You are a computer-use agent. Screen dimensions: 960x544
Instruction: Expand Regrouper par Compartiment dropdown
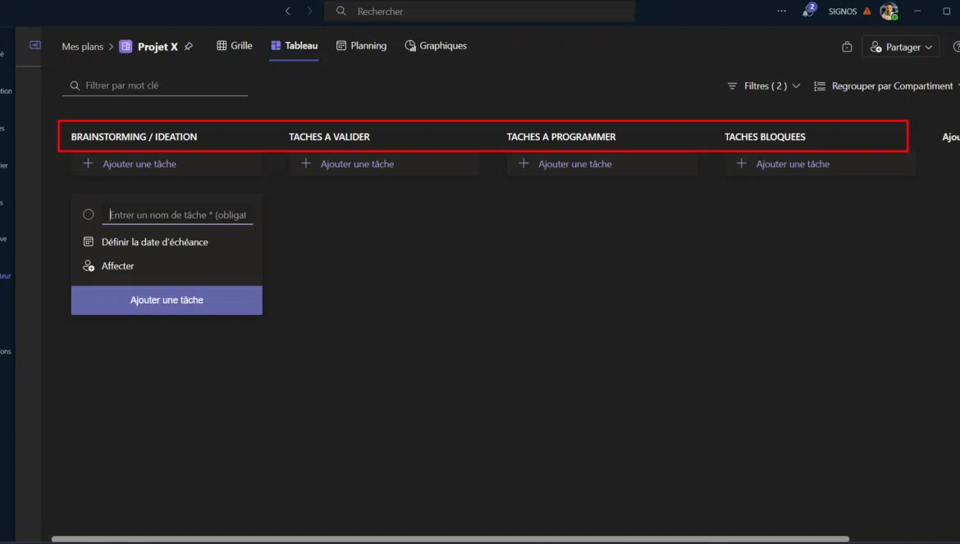[x=886, y=86]
